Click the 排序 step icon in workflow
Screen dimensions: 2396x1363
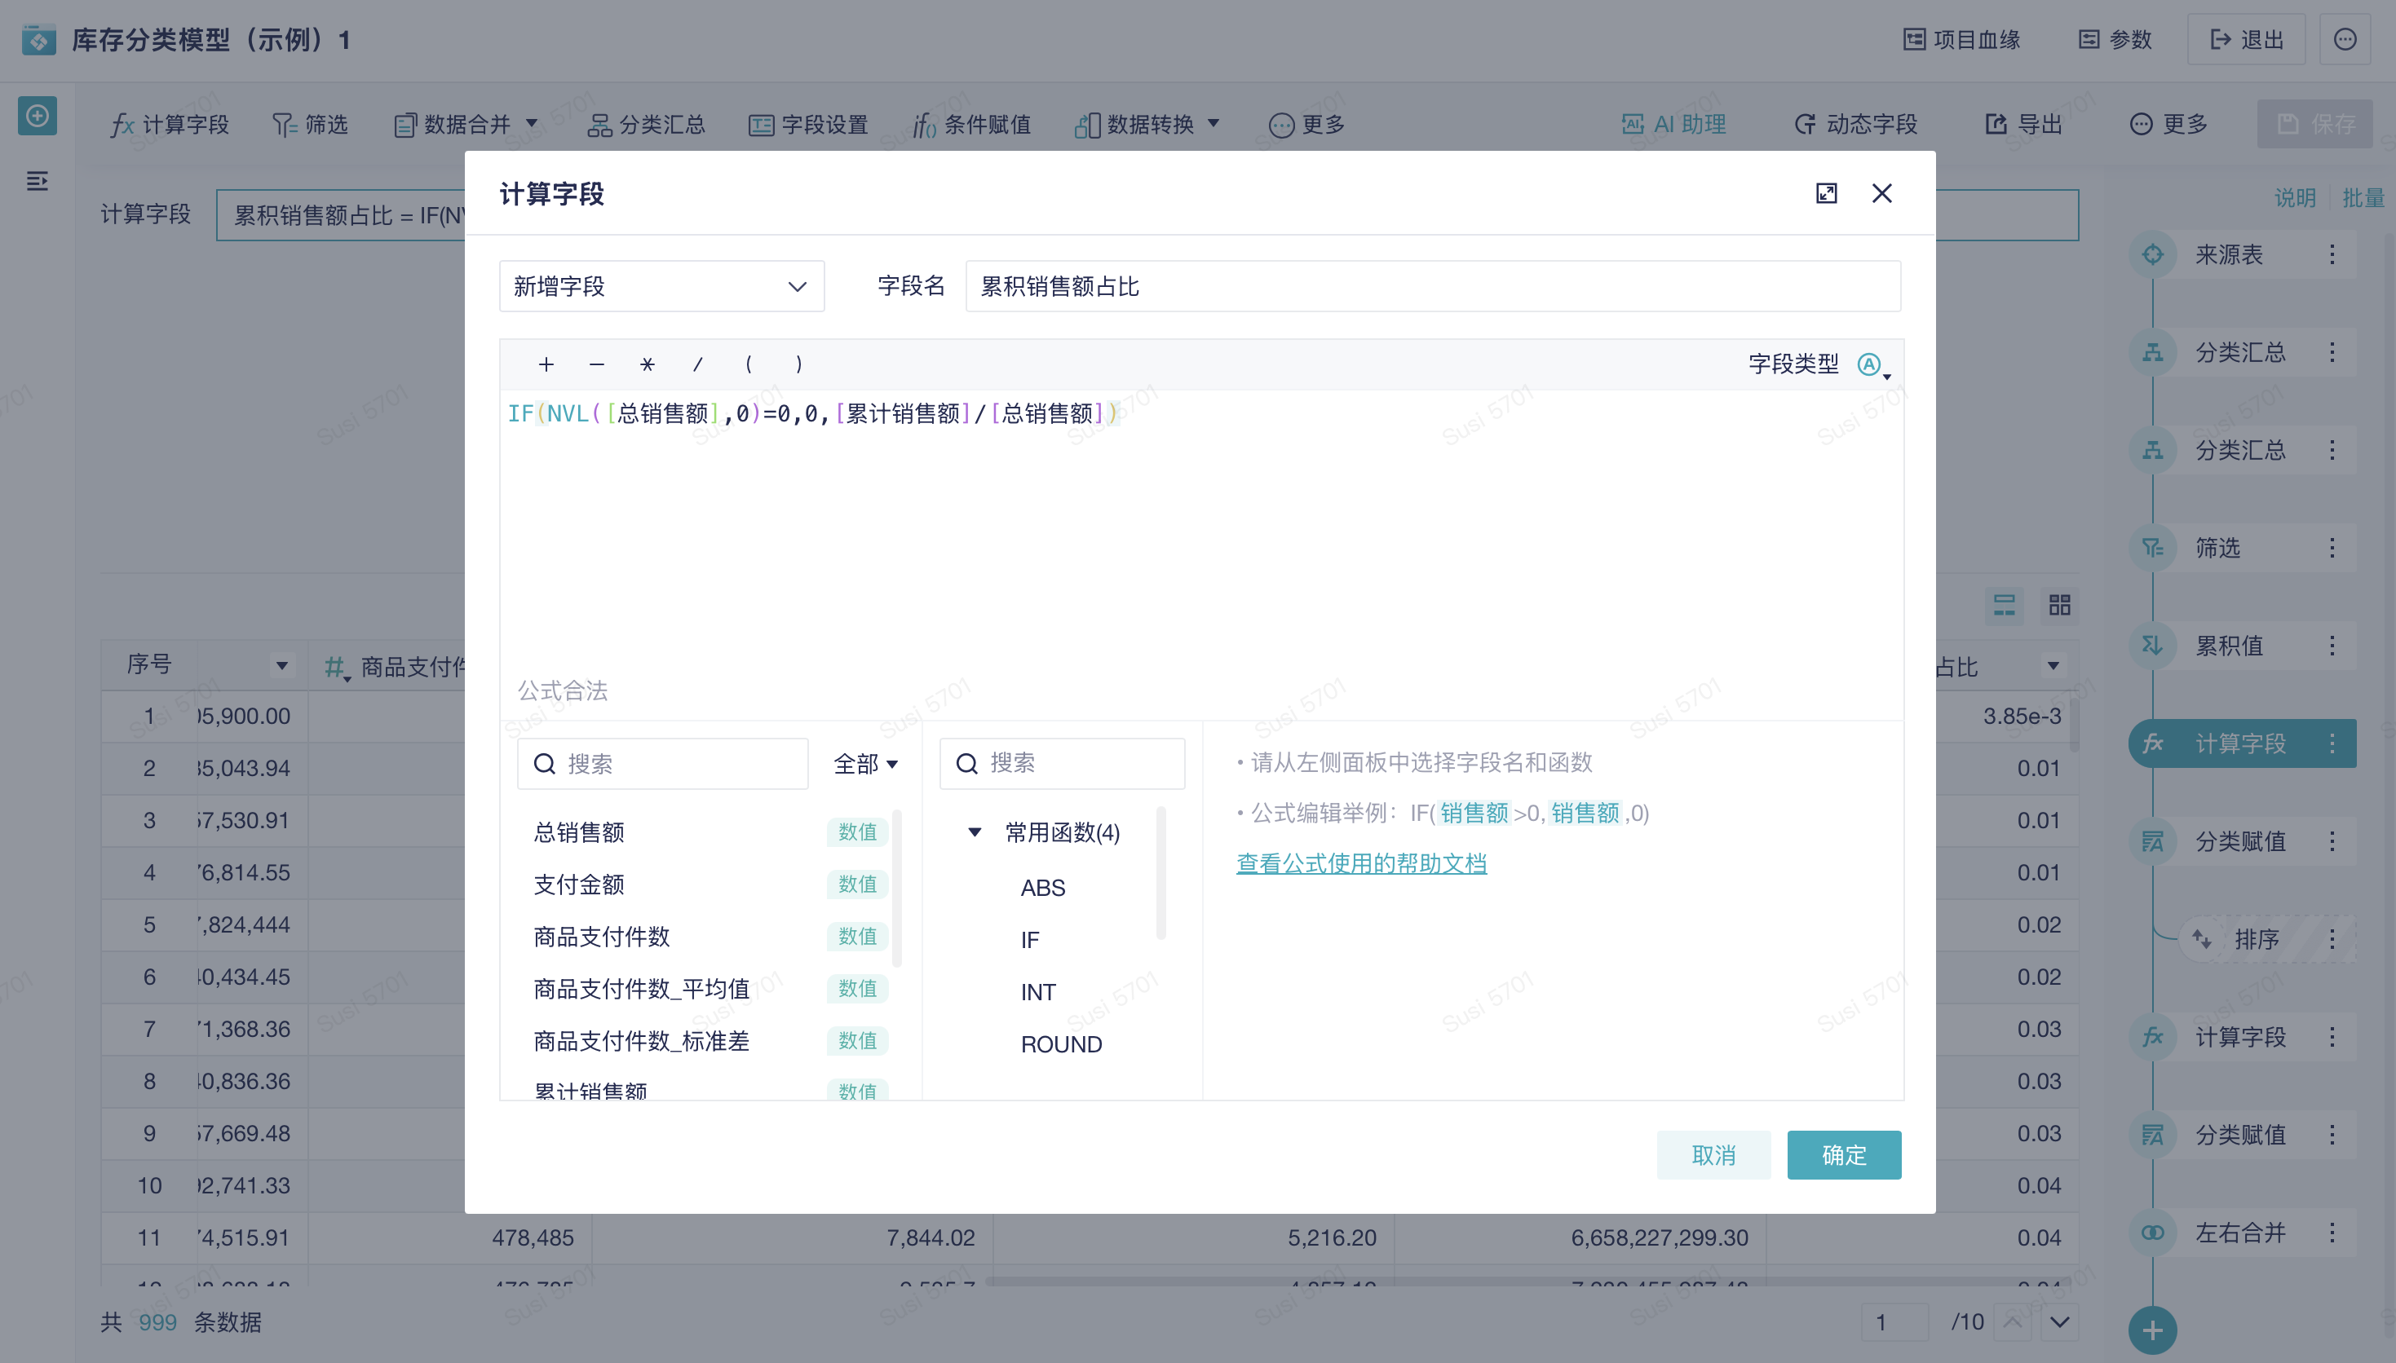(x=2201, y=938)
